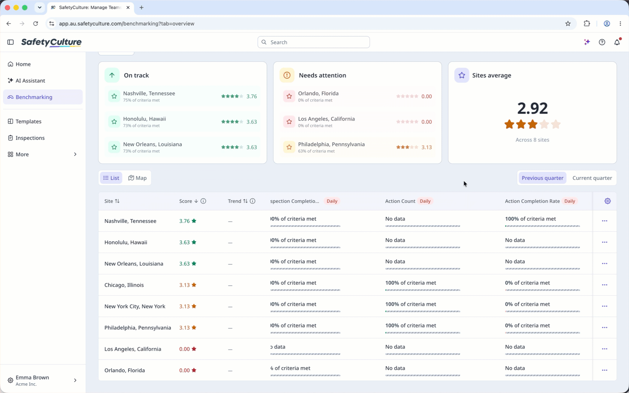Click the Search field
The height and width of the screenshot is (393, 629).
[314, 42]
